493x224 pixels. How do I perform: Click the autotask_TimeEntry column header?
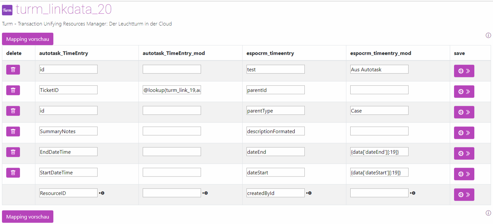(x=64, y=53)
